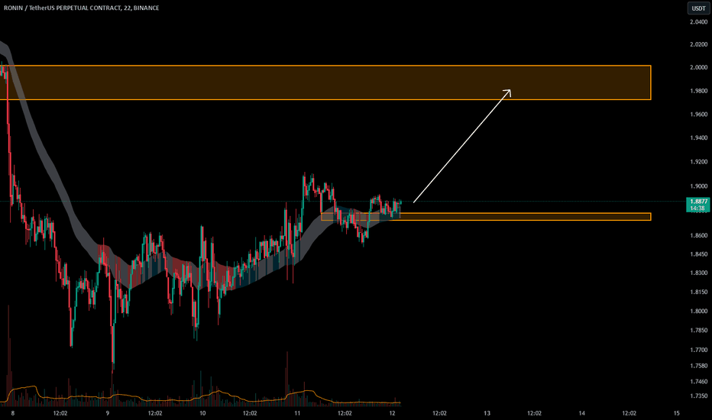Open the USDT currency selector
This screenshot has height=420, width=712.
click(698, 8)
